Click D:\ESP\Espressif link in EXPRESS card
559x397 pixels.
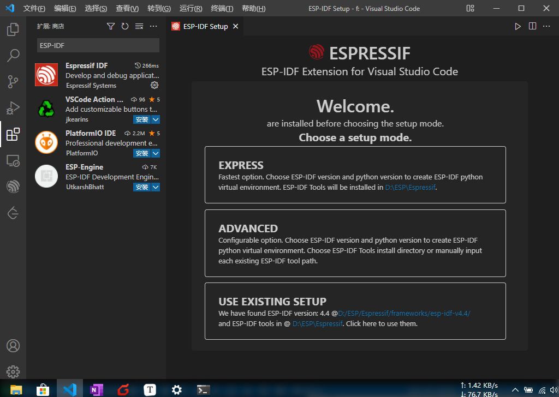[410, 187]
